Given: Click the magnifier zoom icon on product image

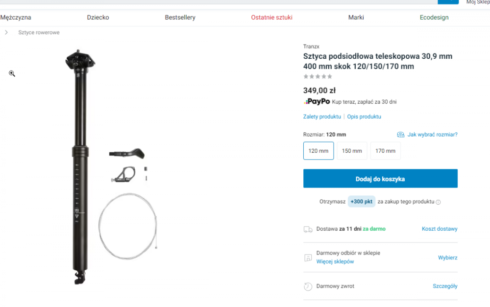Looking at the screenshot, I should [12, 73].
